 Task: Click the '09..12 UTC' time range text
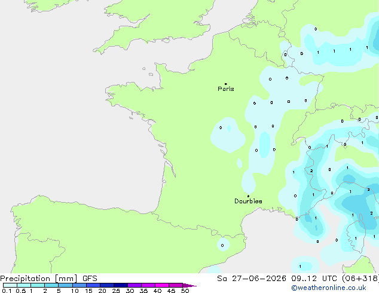tap(314, 279)
